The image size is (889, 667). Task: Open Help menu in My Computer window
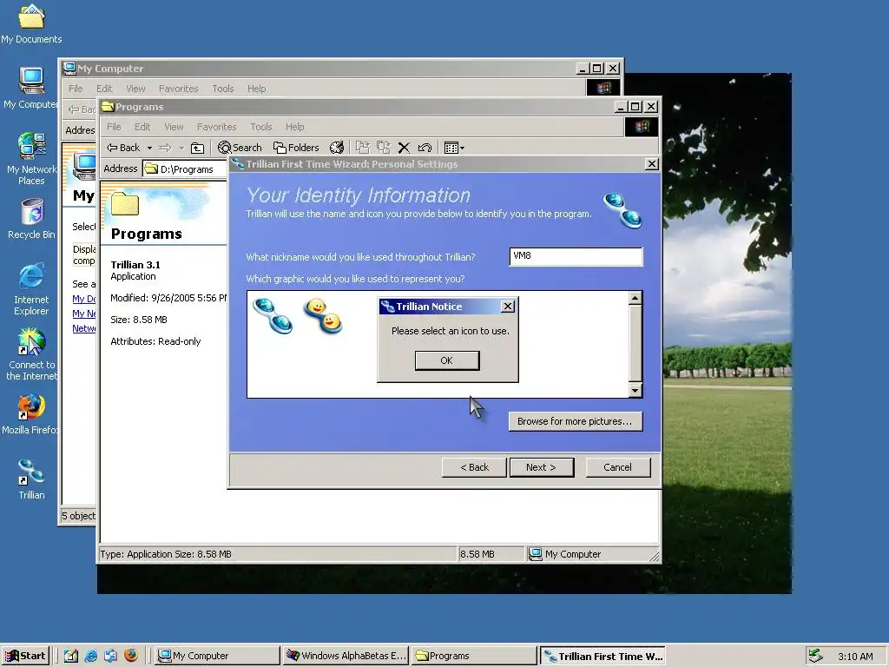[256, 89]
